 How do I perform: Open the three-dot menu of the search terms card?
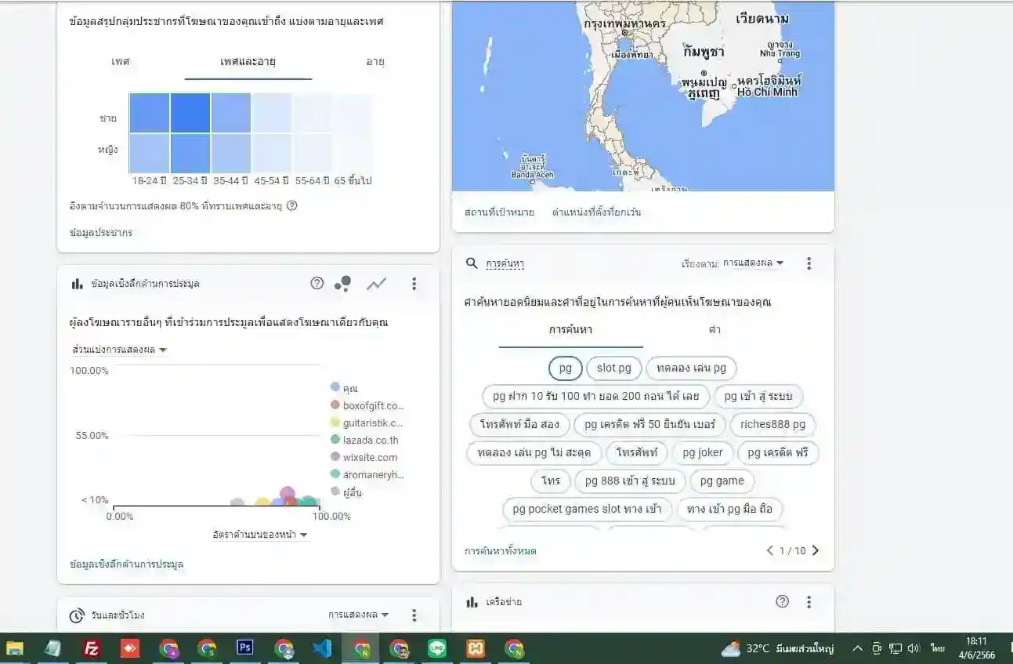point(809,263)
